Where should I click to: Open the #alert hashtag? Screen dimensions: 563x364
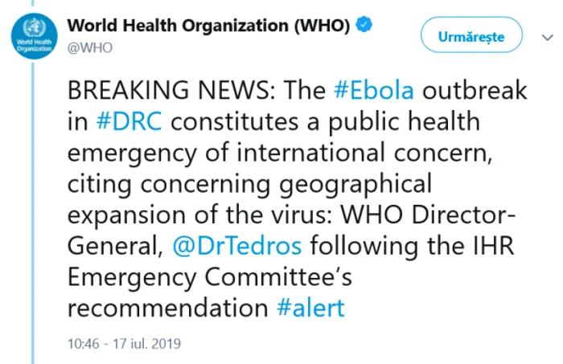311,308
